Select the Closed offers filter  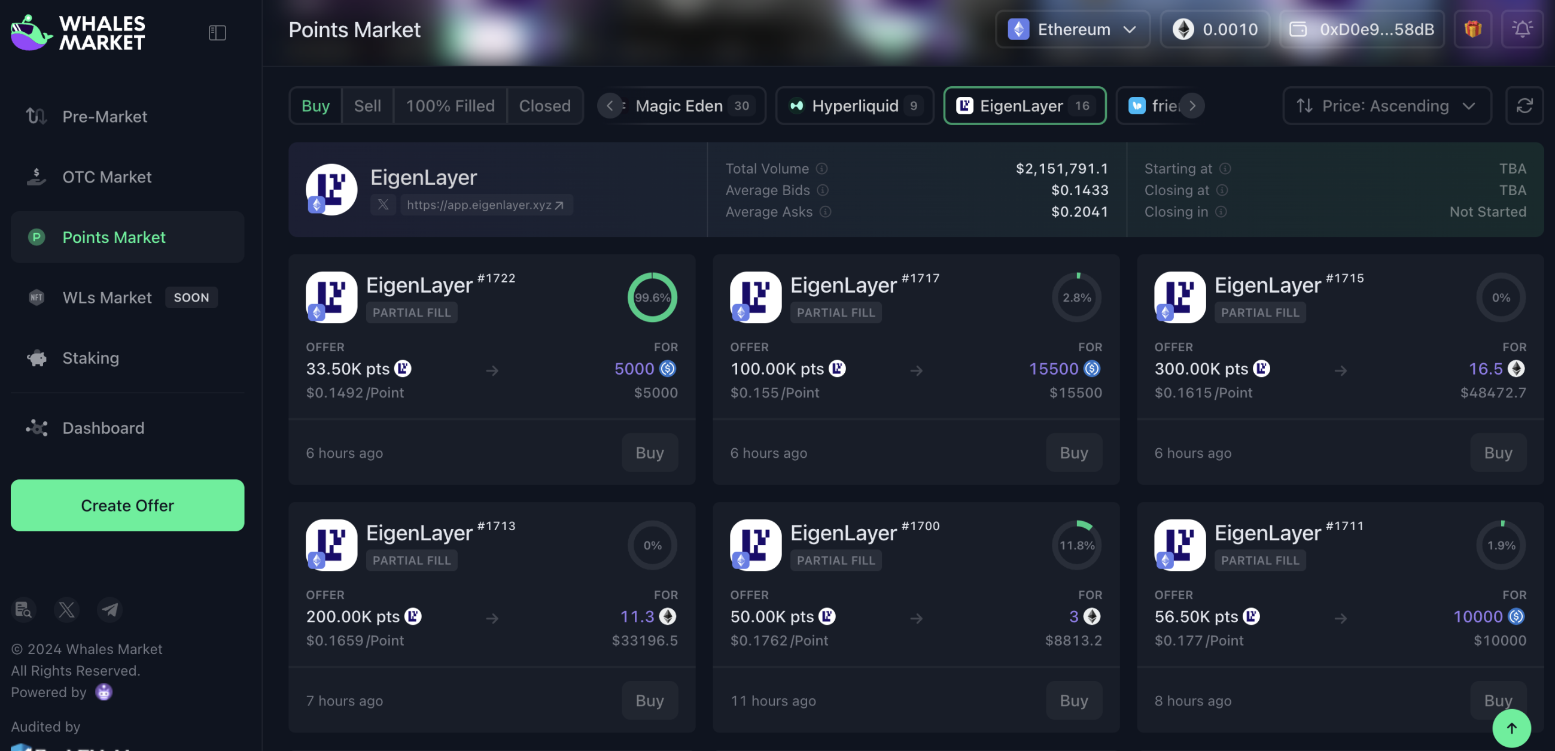point(544,106)
